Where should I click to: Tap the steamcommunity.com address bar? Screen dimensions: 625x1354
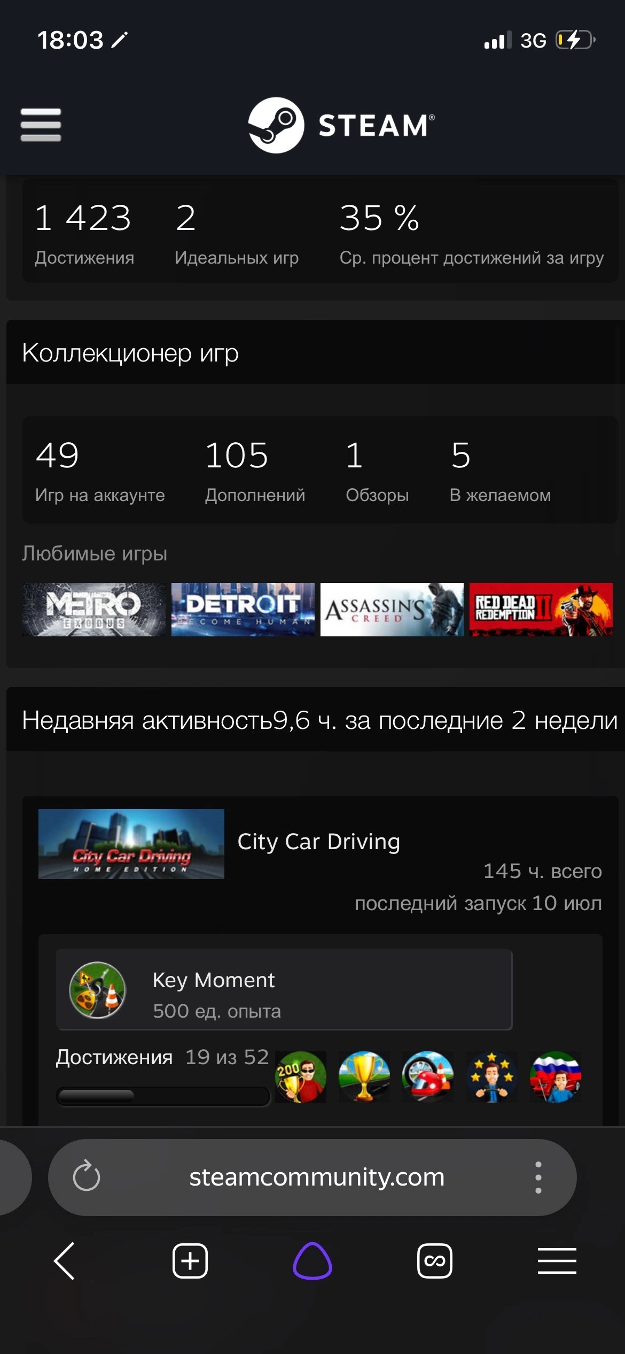(317, 1177)
